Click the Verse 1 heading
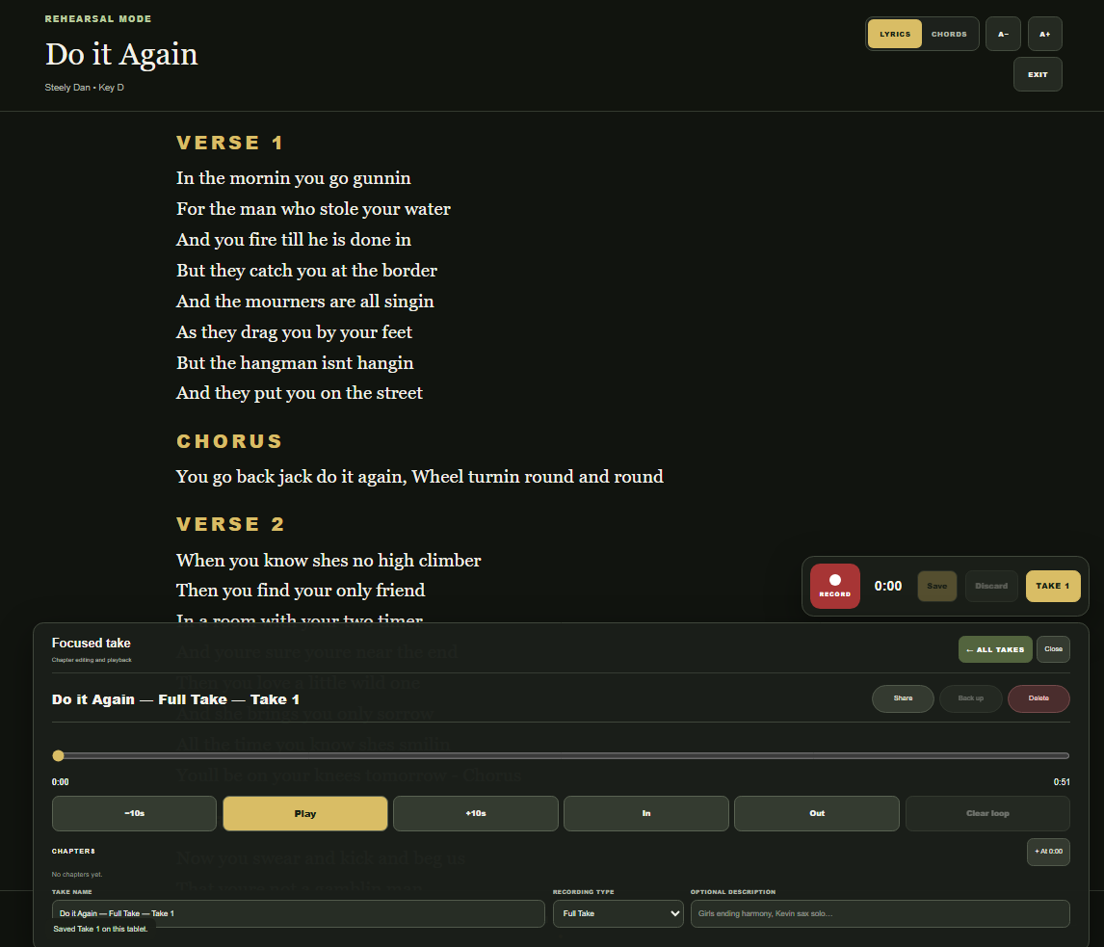 click(x=229, y=143)
